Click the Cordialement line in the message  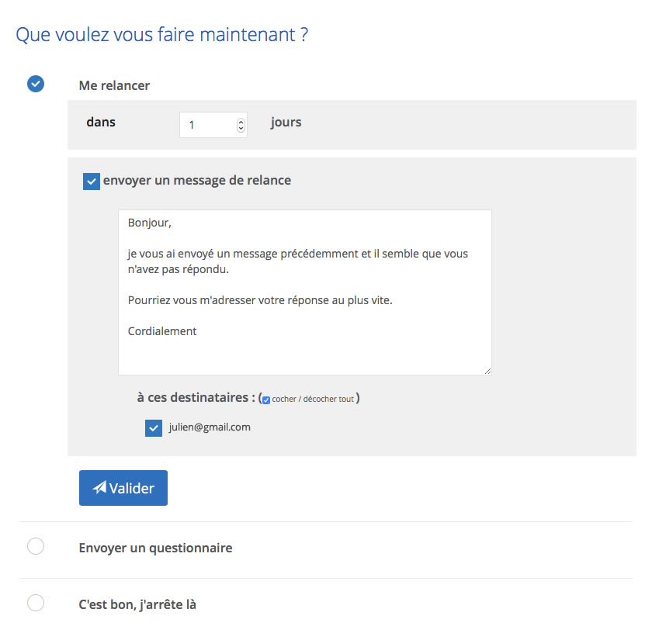click(x=162, y=331)
